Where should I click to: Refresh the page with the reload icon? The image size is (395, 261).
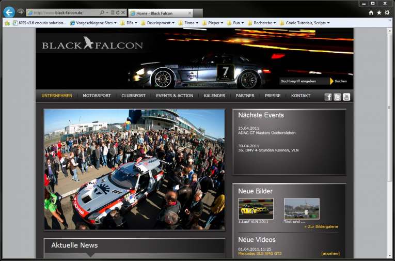[x=118, y=12]
